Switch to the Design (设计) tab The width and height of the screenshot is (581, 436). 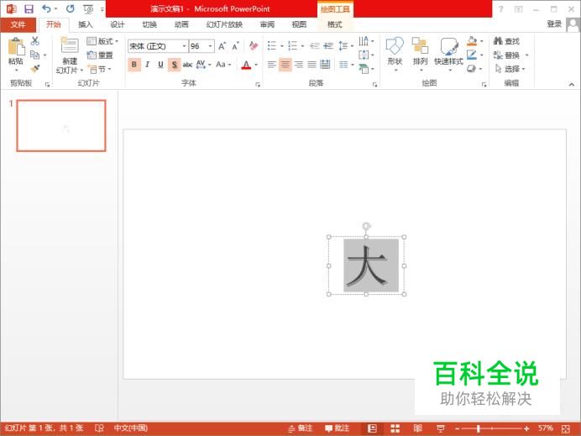(118, 24)
